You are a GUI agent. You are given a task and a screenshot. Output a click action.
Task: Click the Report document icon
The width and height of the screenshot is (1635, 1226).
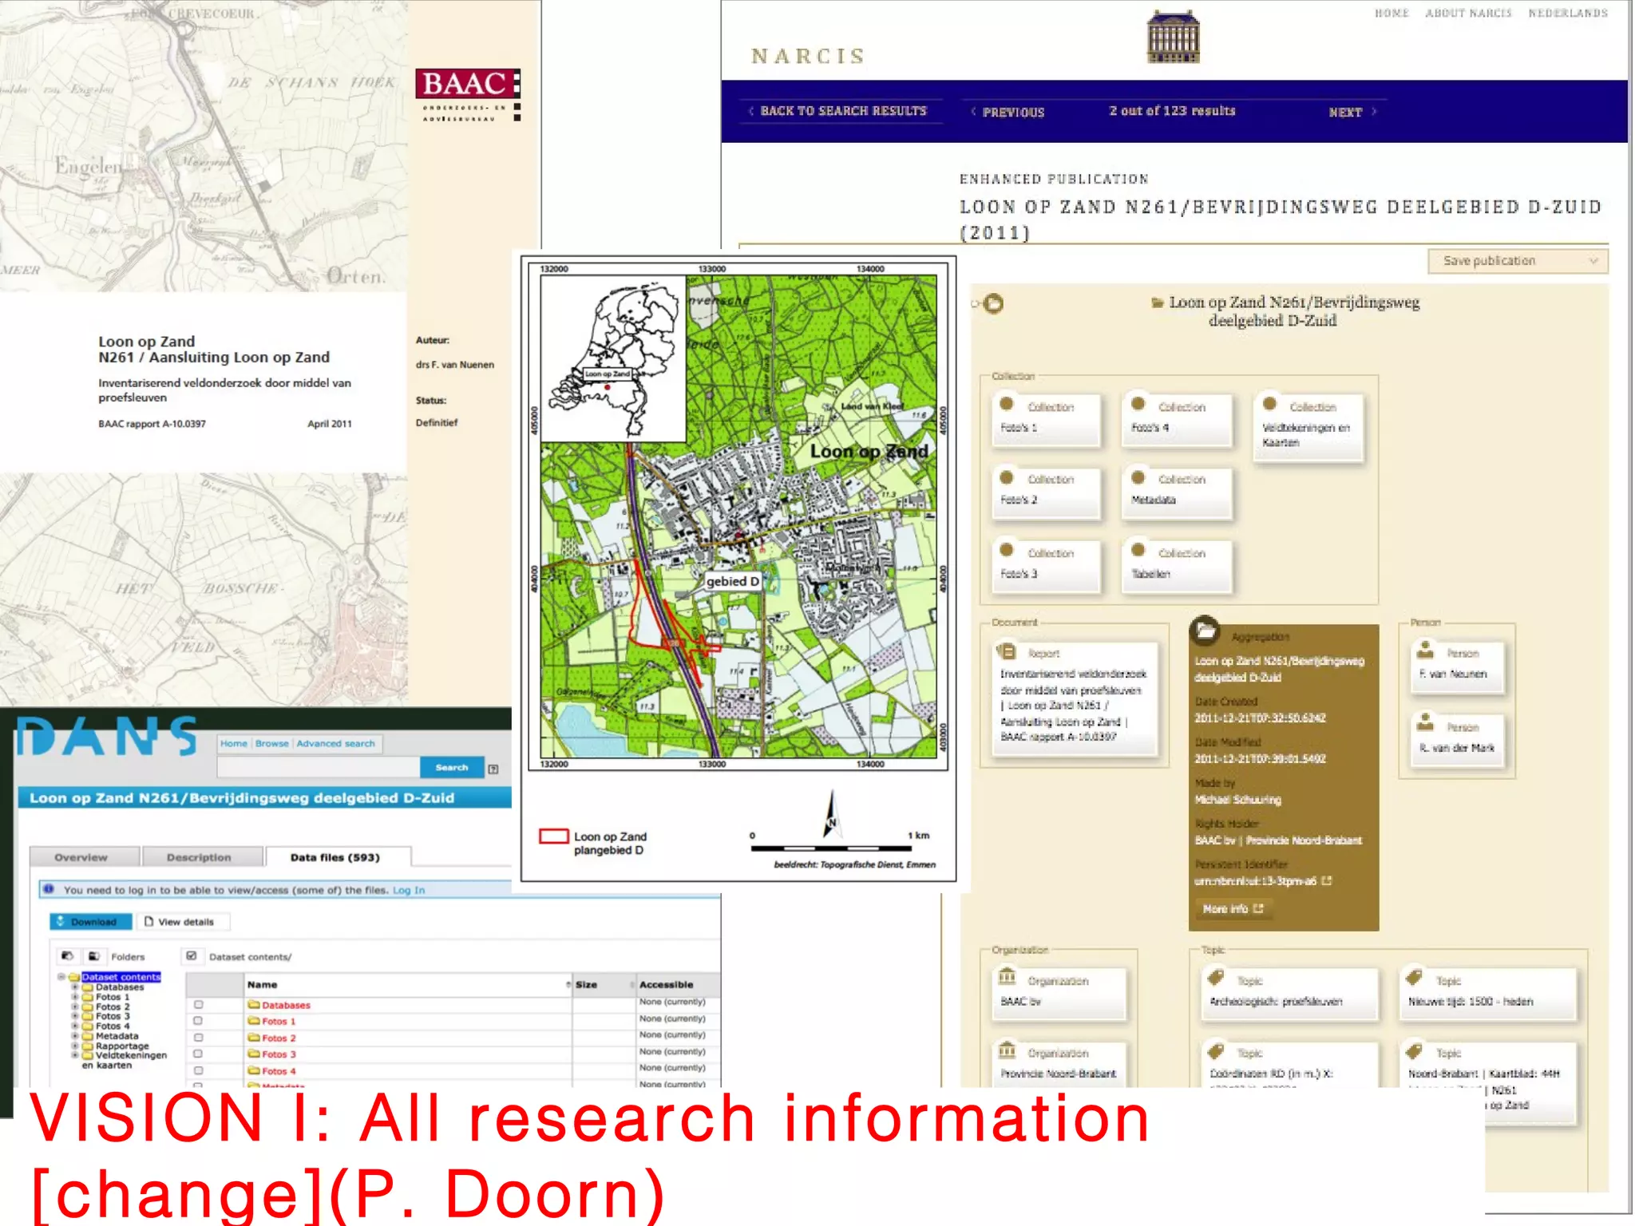click(x=1007, y=652)
